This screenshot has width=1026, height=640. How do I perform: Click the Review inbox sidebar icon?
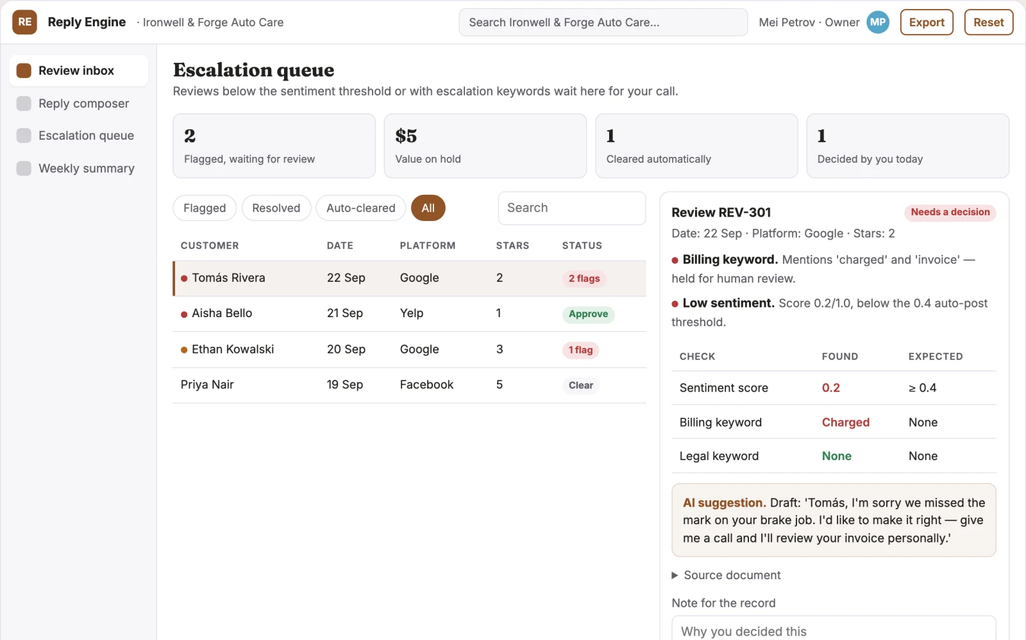[x=24, y=70]
